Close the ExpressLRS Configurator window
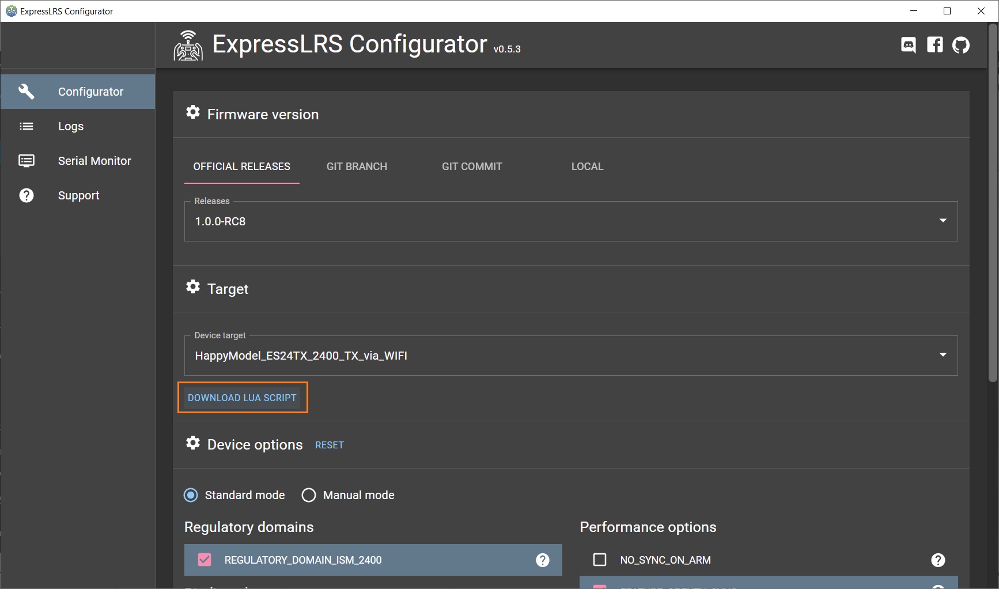 981,11
